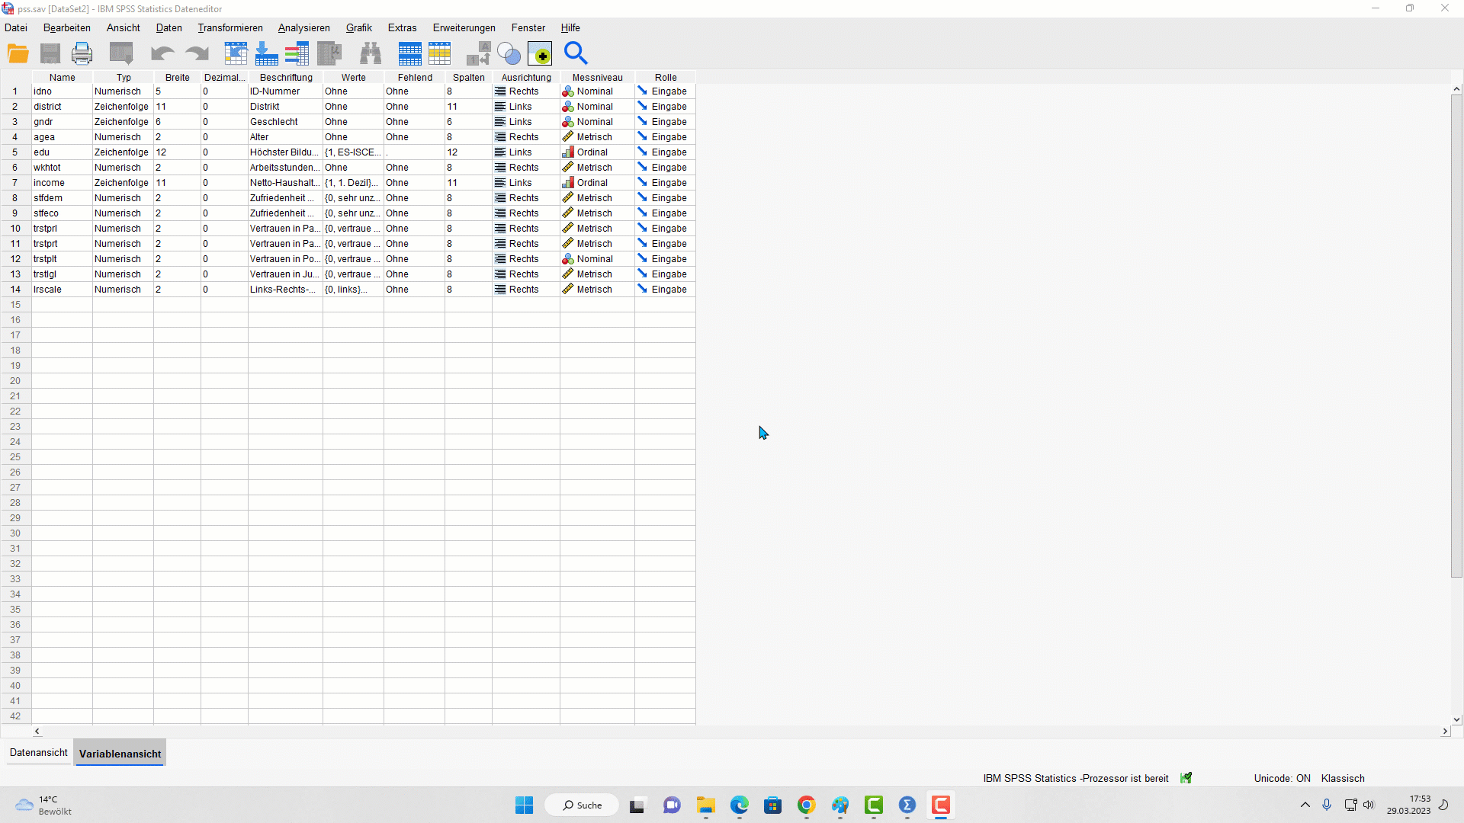The image size is (1464, 823).
Task: Open the Datei menu
Action: (16, 28)
